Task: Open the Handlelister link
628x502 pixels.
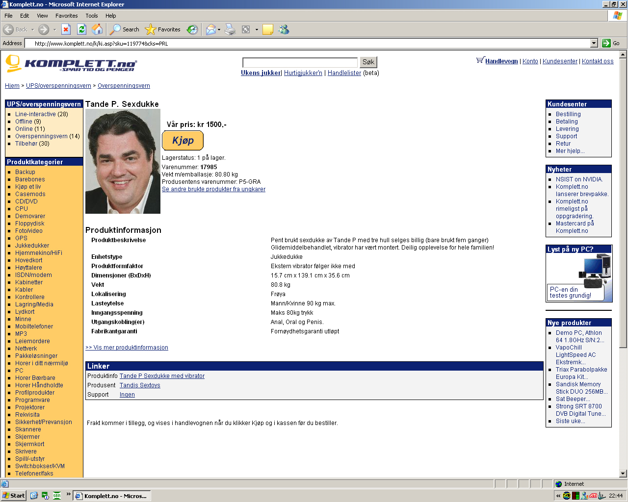Action: [344, 73]
